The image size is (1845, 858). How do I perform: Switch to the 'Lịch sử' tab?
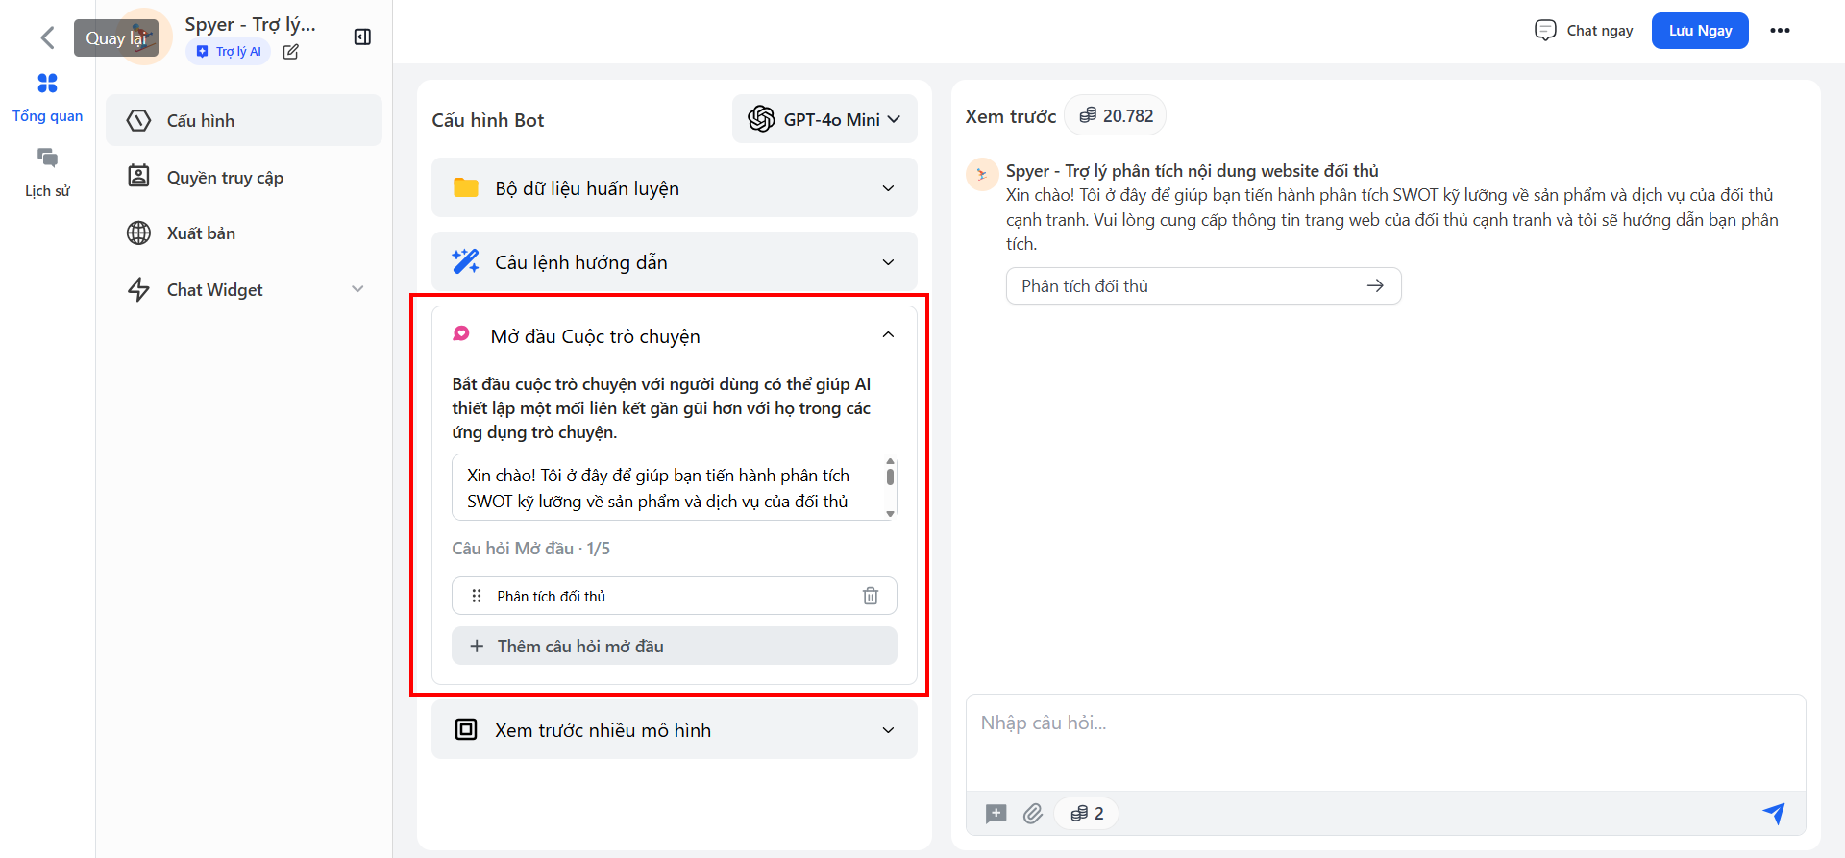pos(47,172)
